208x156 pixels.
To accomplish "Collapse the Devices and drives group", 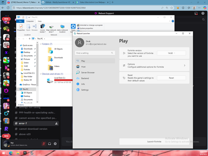I will (x=41, y=74).
